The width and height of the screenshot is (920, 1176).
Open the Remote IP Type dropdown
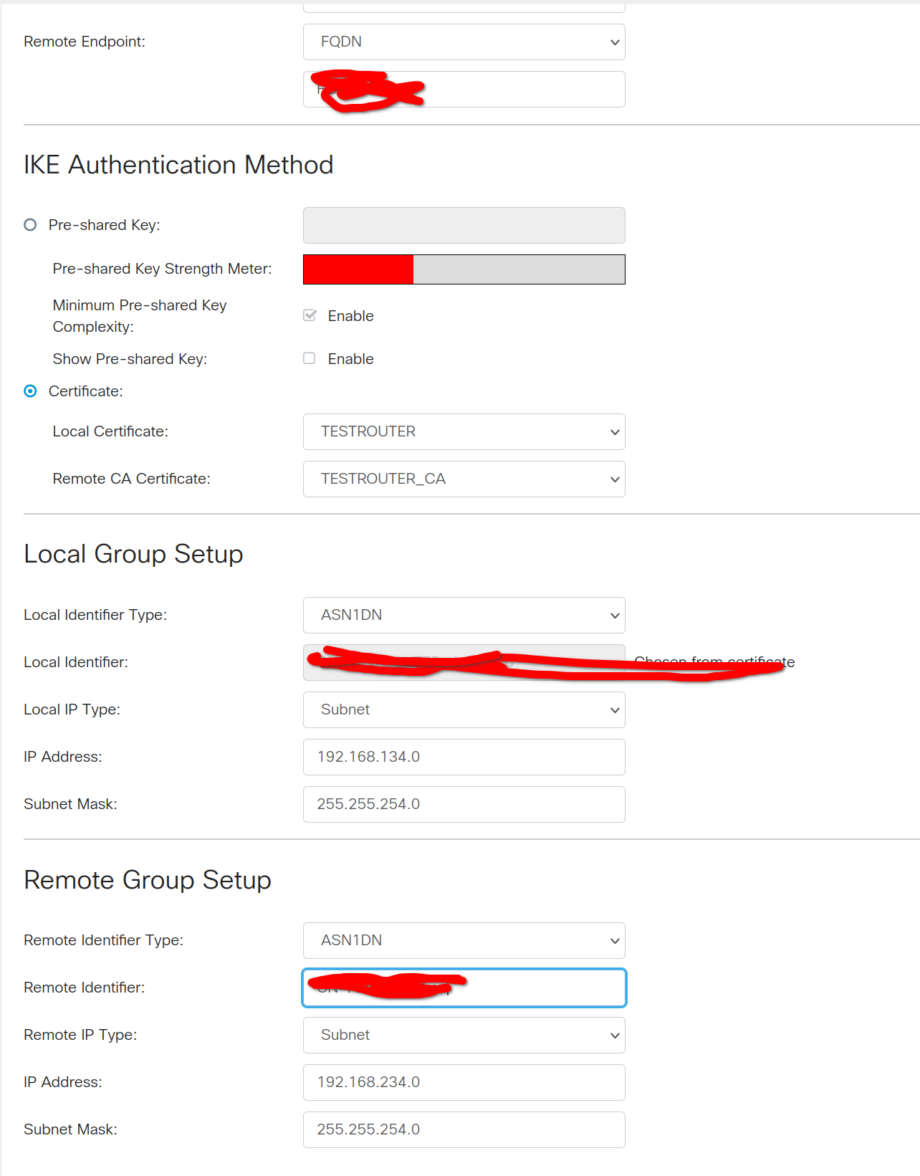(x=464, y=1036)
